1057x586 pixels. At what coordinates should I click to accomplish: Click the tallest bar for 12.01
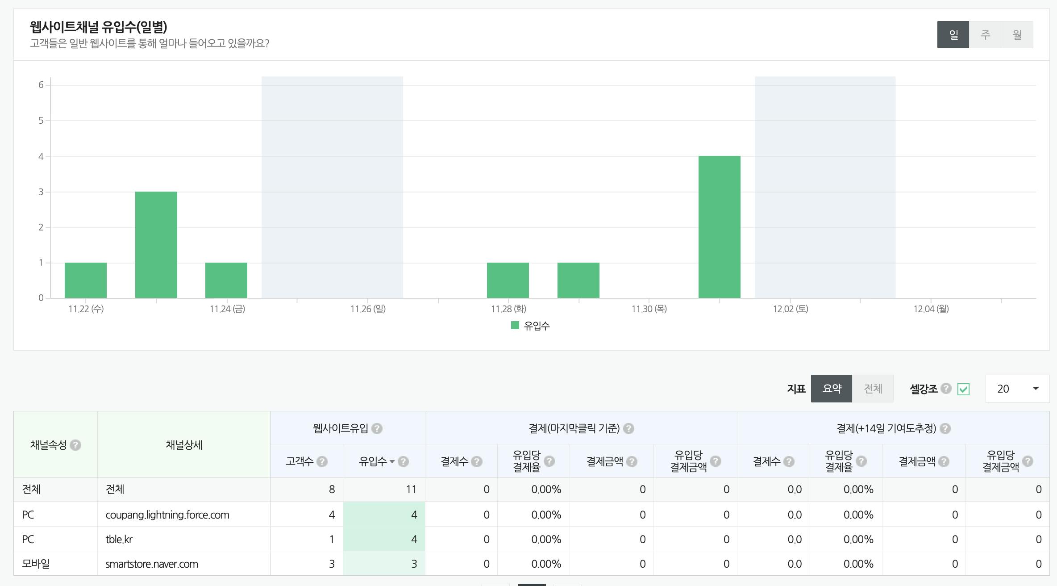(x=719, y=226)
